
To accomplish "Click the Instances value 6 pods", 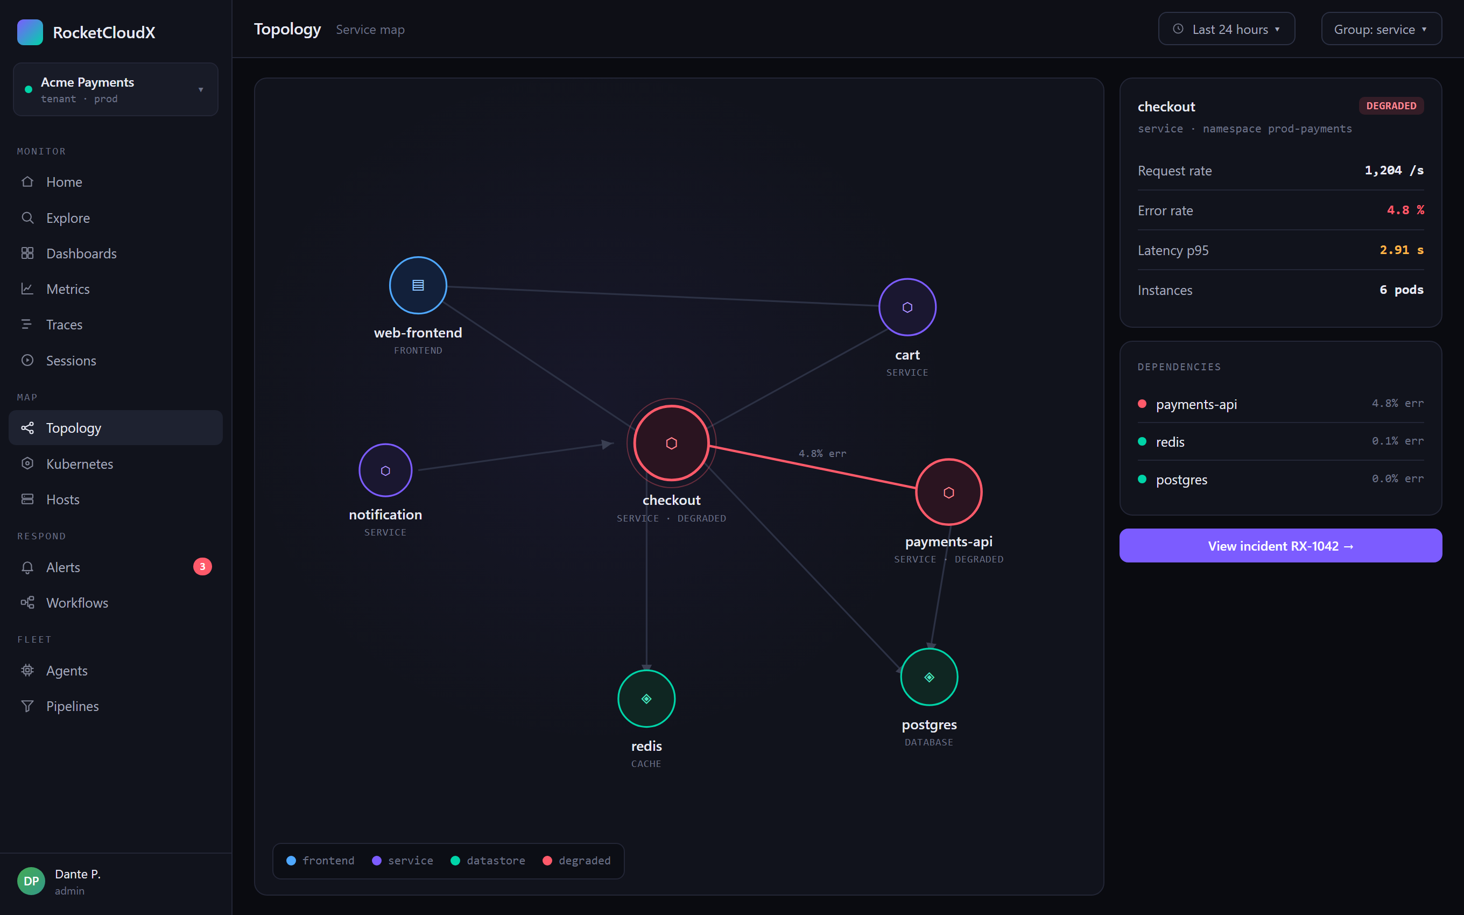I will click(1401, 290).
